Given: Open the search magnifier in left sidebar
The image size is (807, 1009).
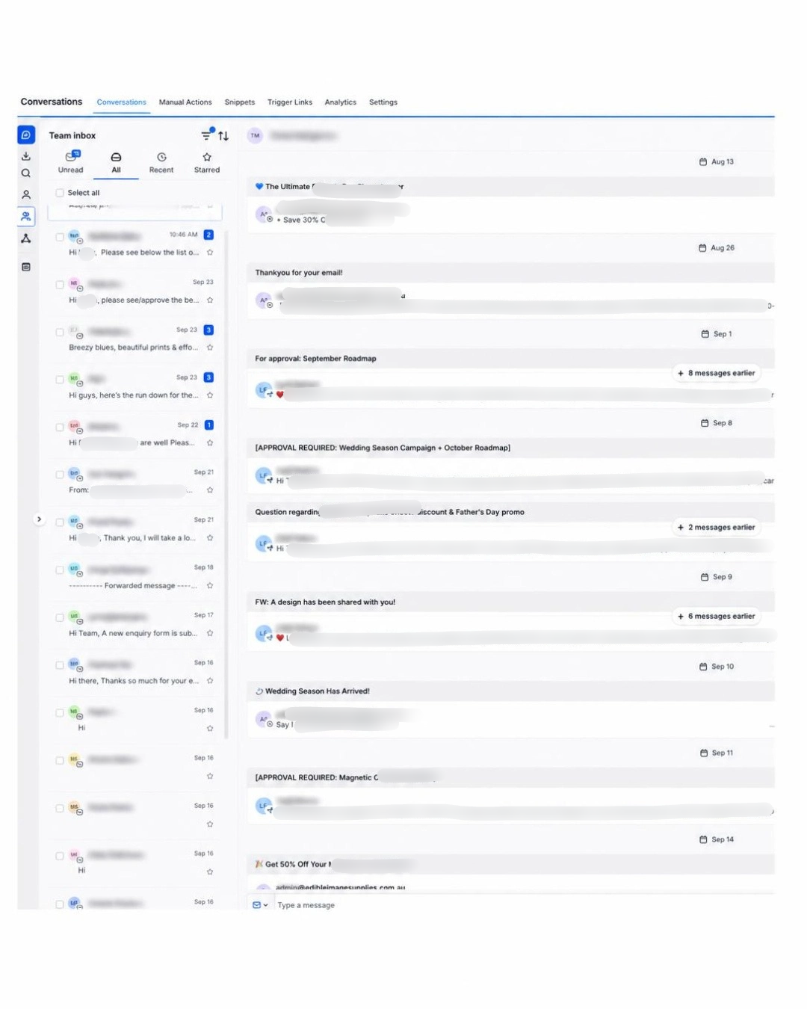Looking at the screenshot, I should click(x=26, y=173).
